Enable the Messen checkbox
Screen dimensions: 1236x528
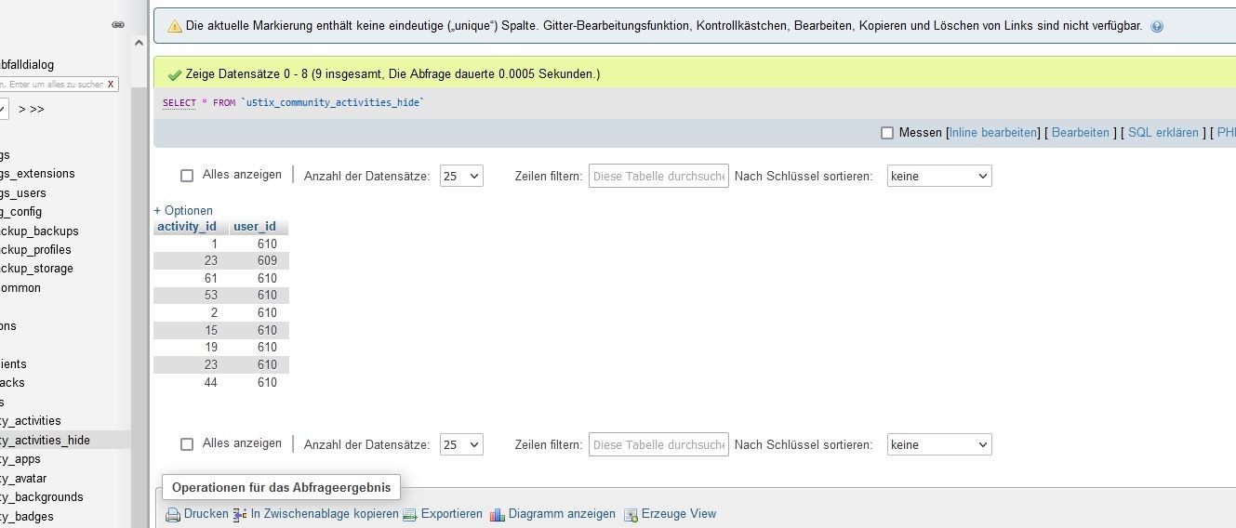(x=887, y=133)
